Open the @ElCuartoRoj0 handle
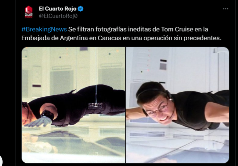This screenshot has width=238, height=166. tap(58, 16)
